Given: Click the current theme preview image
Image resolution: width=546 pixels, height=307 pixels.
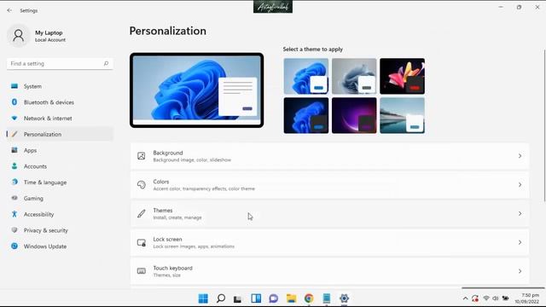Looking at the screenshot, I should point(196,90).
